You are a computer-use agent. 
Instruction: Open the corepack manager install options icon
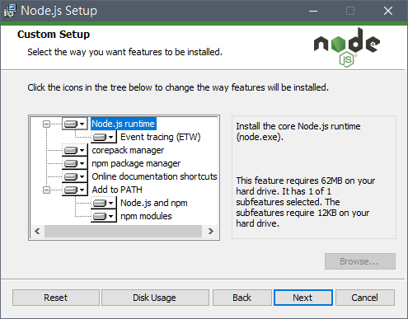[x=74, y=150]
